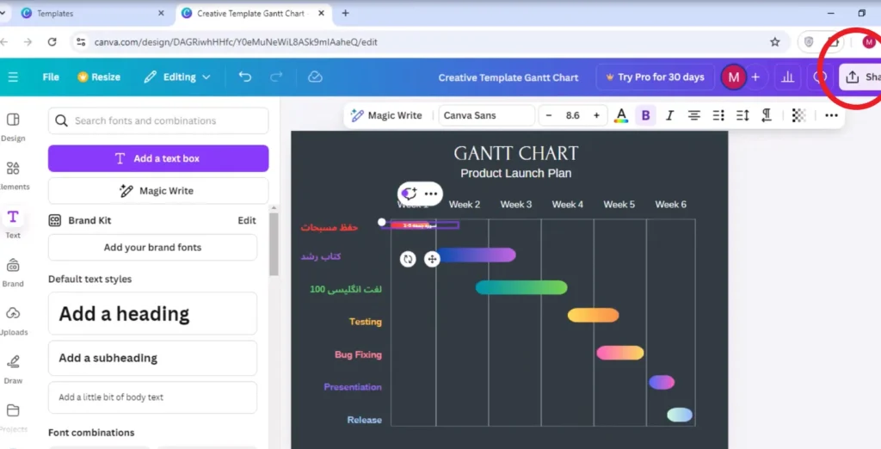The image size is (881, 449).
Task: Switch to the Templates browser tab
Action: (x=89, y=14)
